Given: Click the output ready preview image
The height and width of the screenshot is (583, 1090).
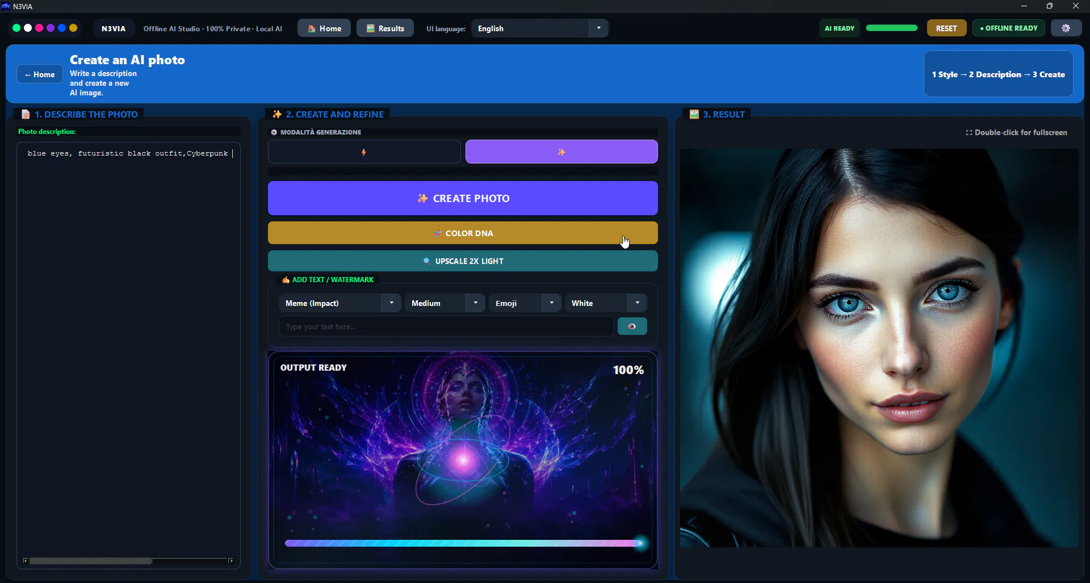Looking at the screenshot, I should [463, 460].
